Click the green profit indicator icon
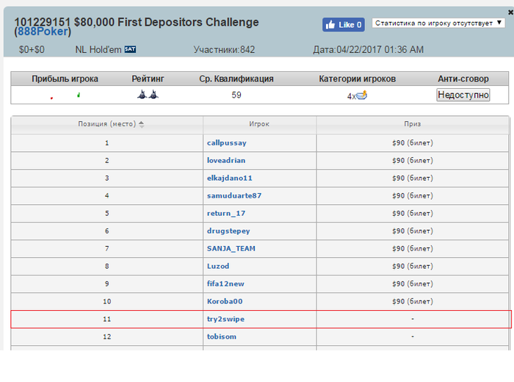The width and height of the screenshot is (514, 382). point(79,95)
